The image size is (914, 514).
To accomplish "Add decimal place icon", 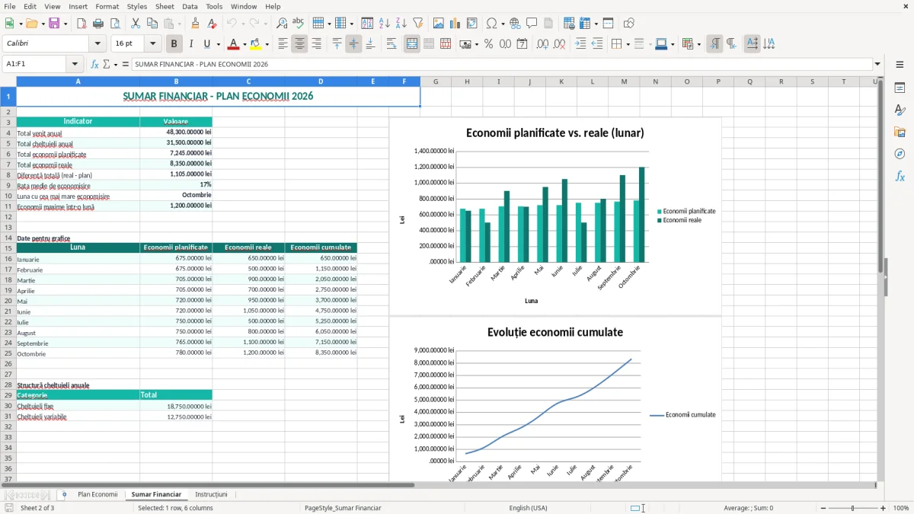I will click(542, 44).
